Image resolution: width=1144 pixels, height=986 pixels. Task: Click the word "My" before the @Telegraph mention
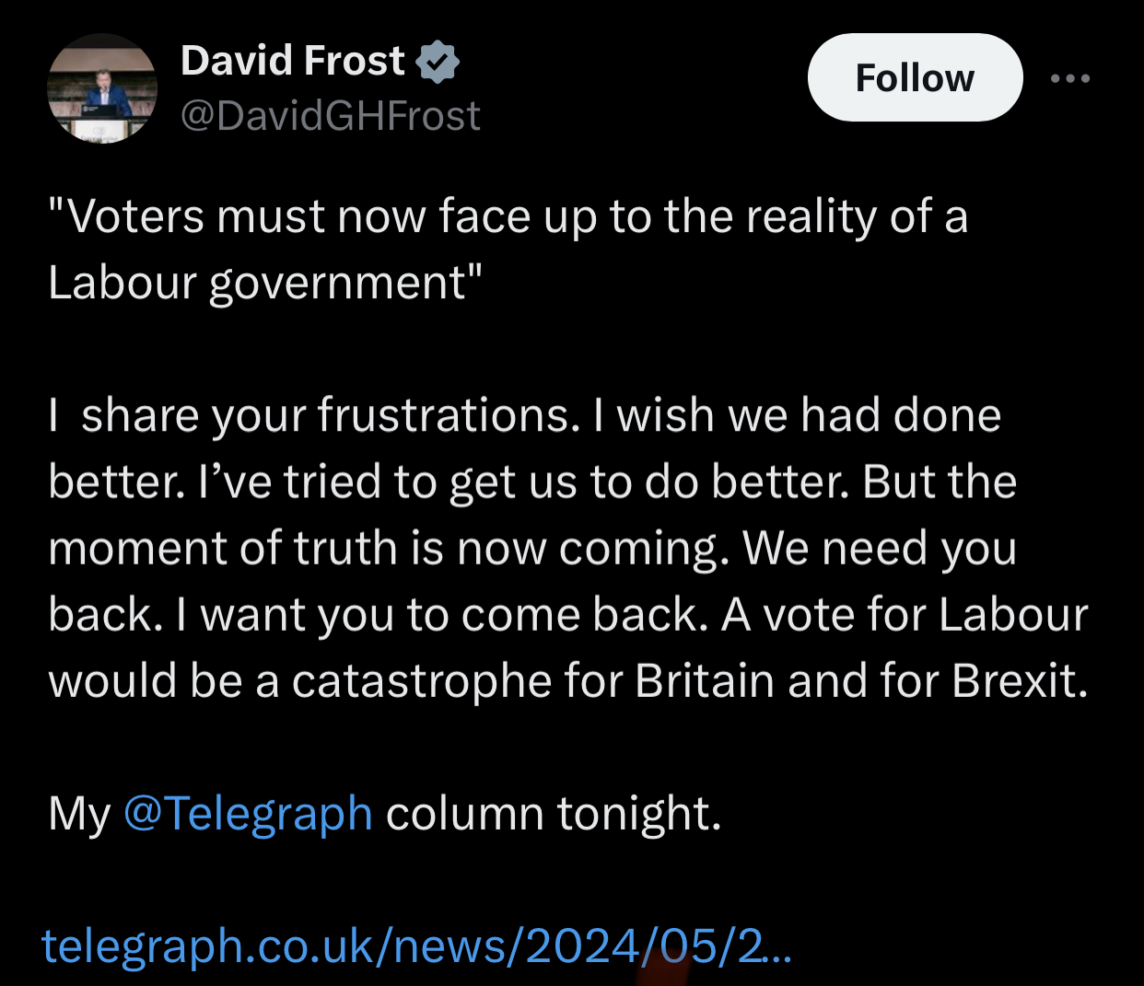tap(79, 814)
